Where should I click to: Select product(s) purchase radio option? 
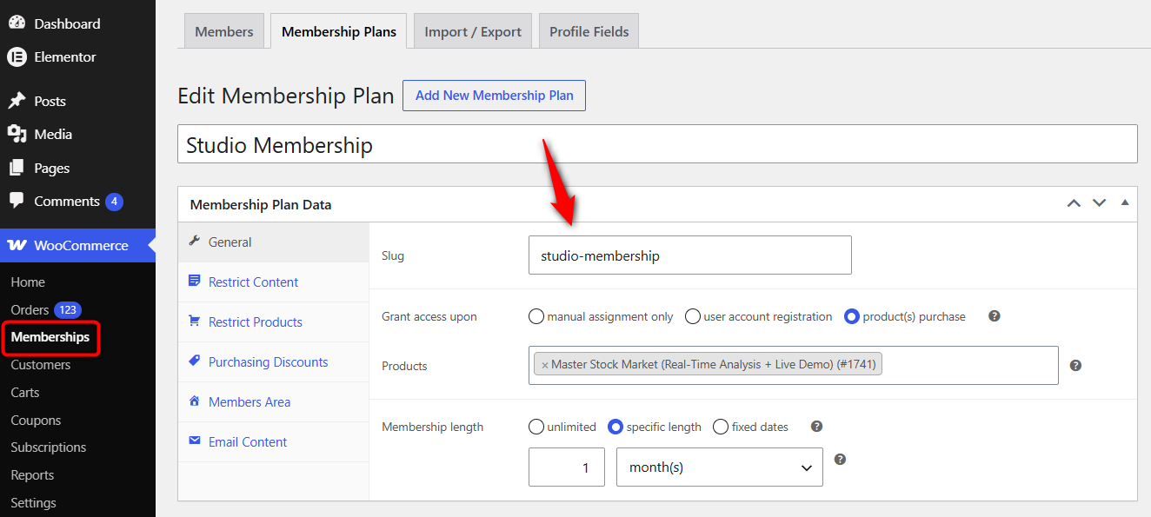click(852, 316)
